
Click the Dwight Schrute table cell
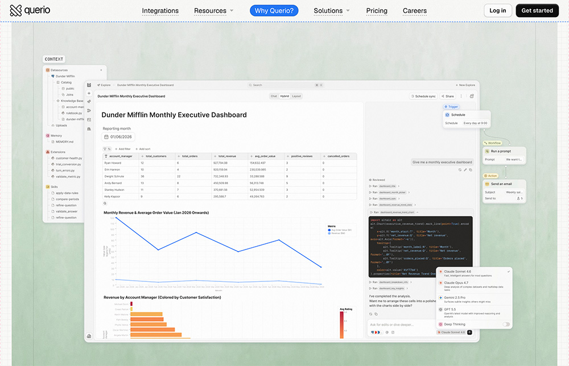point(121,177)
